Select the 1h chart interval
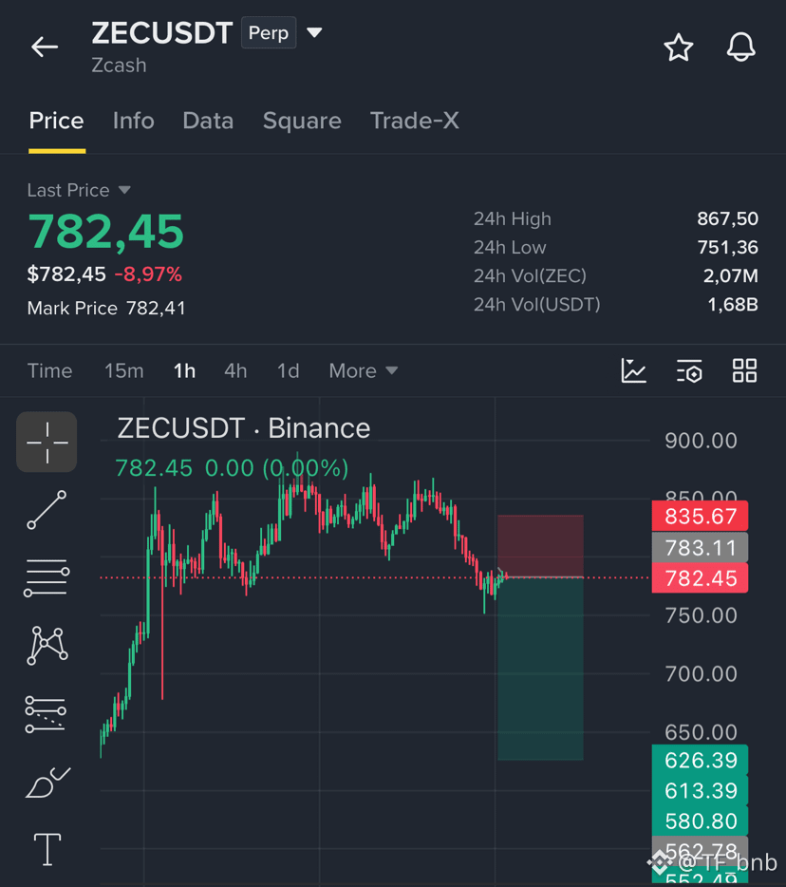 (184, 371)
